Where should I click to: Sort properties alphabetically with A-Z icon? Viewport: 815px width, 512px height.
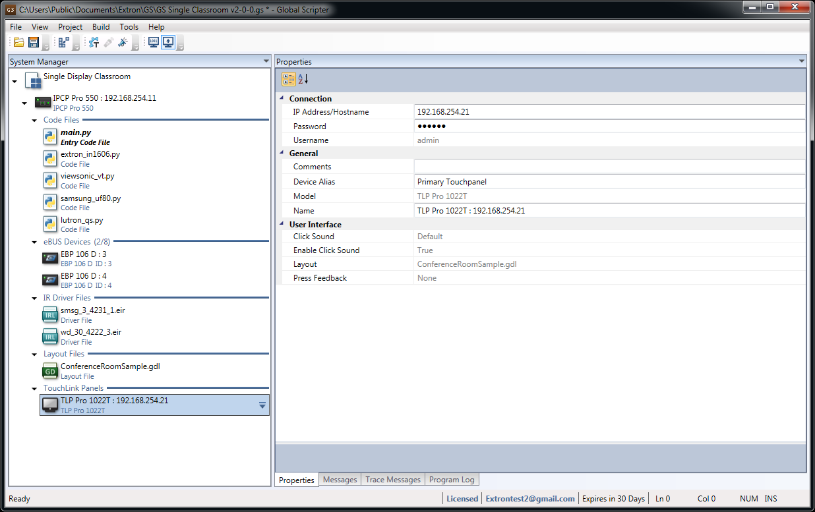point(303,79)
